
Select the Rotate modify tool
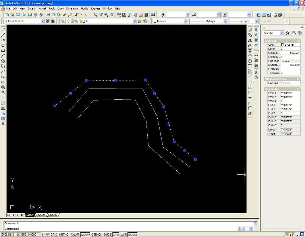click(250, 61)
